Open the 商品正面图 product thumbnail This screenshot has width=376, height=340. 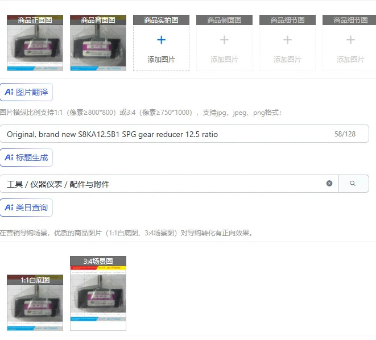click(x=35, y=43)
